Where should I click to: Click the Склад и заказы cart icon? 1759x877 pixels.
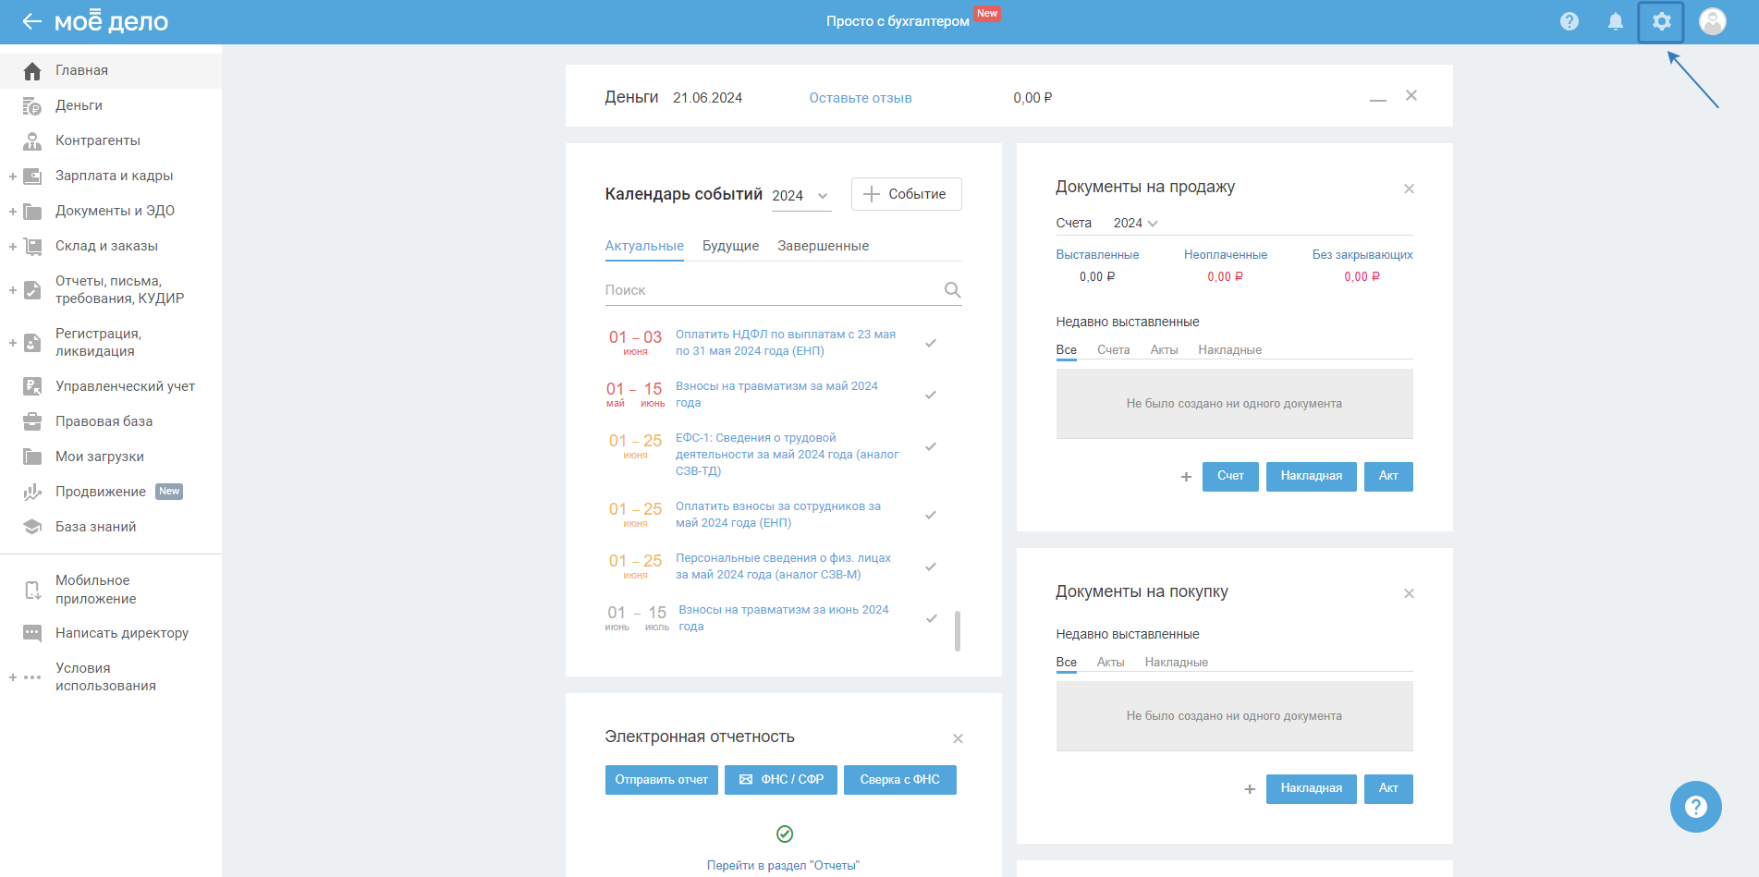(x=32, y=247)
